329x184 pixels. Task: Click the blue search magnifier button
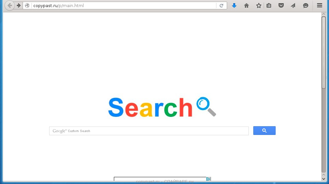(x=264, y=131)
